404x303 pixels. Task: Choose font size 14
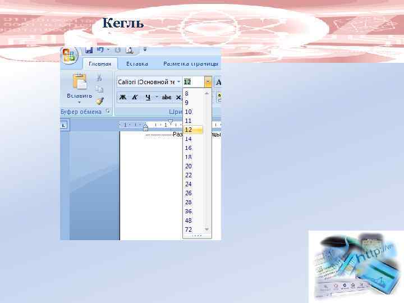(x=193, y=139)
